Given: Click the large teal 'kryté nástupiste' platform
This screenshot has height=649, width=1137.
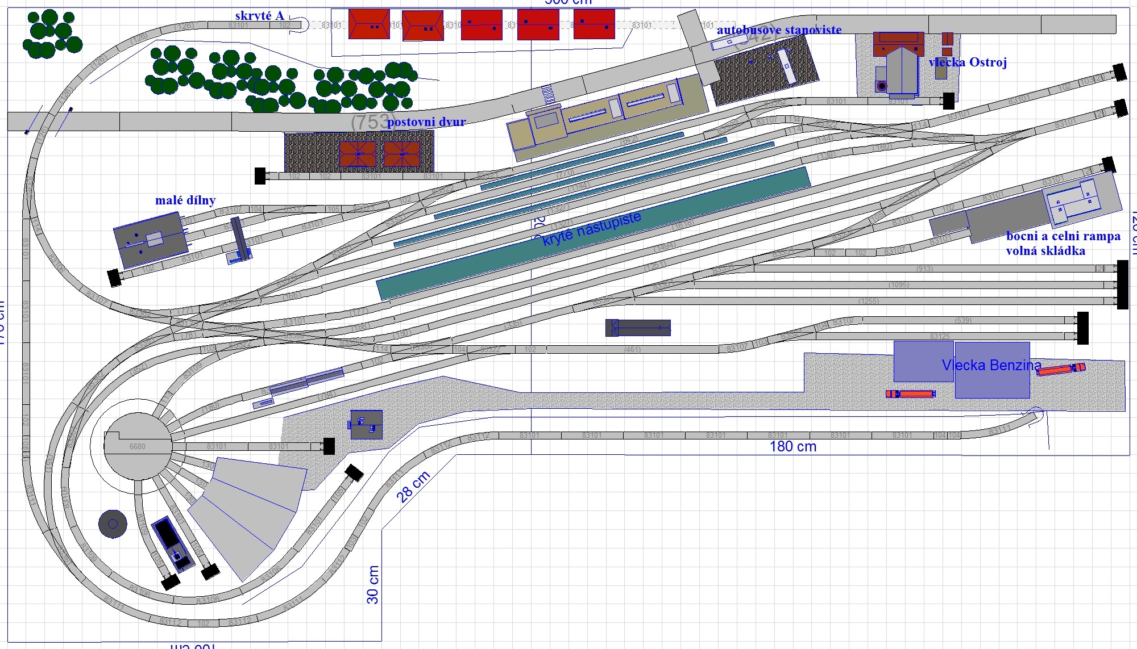Looking at the screenshot, I should [x=592, y=233].
